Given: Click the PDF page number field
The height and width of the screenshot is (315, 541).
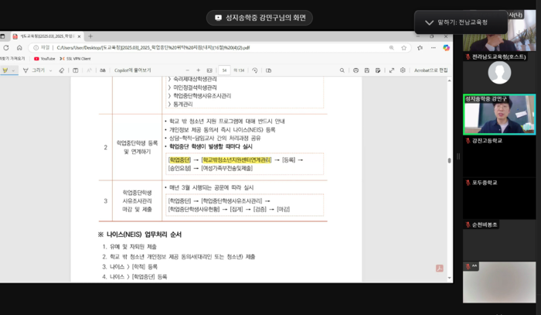Looking at the screenshot, I should 224,70.
